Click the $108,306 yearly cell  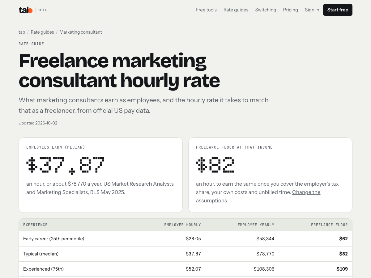[x=264, y=269]
